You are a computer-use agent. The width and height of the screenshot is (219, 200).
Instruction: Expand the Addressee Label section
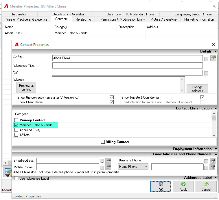pyautogui.click(x=216, y=178)
